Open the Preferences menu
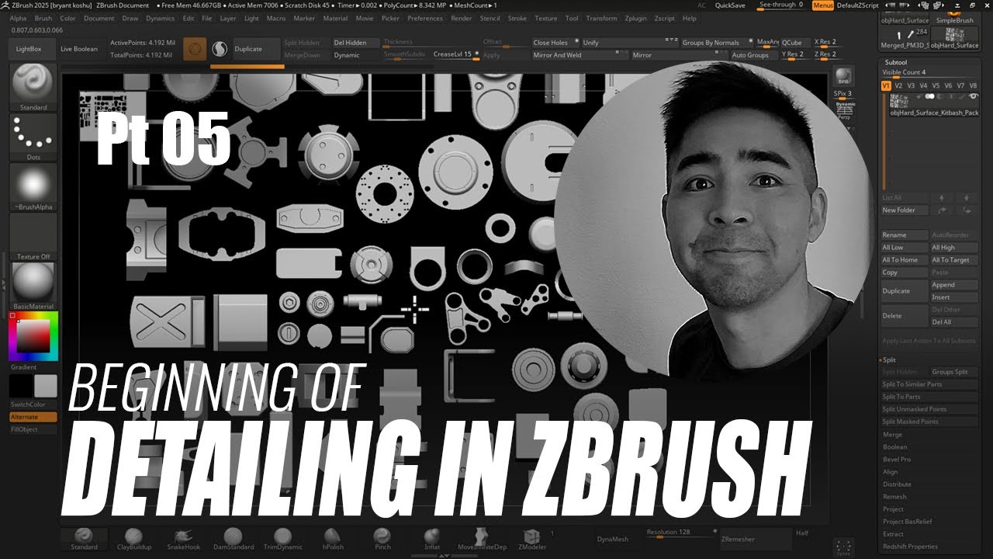 (x=425, y=18)
